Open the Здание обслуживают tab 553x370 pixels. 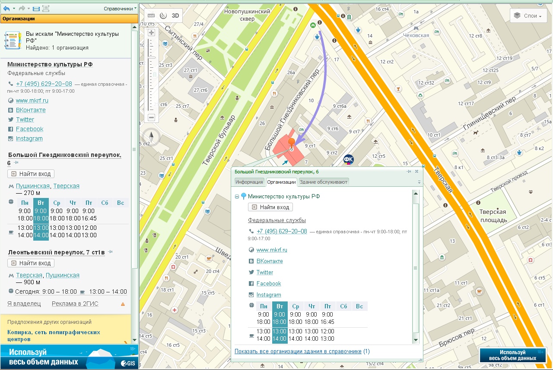[x=324, y=182]
